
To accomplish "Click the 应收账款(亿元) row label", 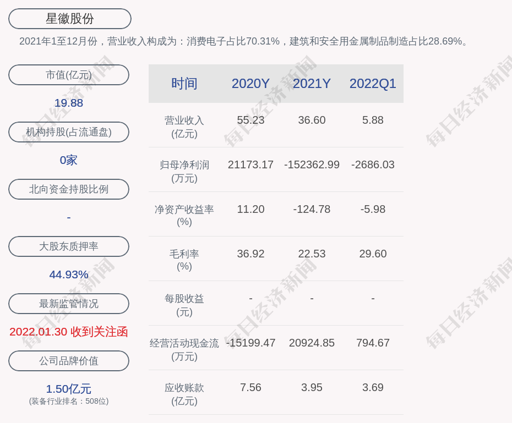I will 184,394.
